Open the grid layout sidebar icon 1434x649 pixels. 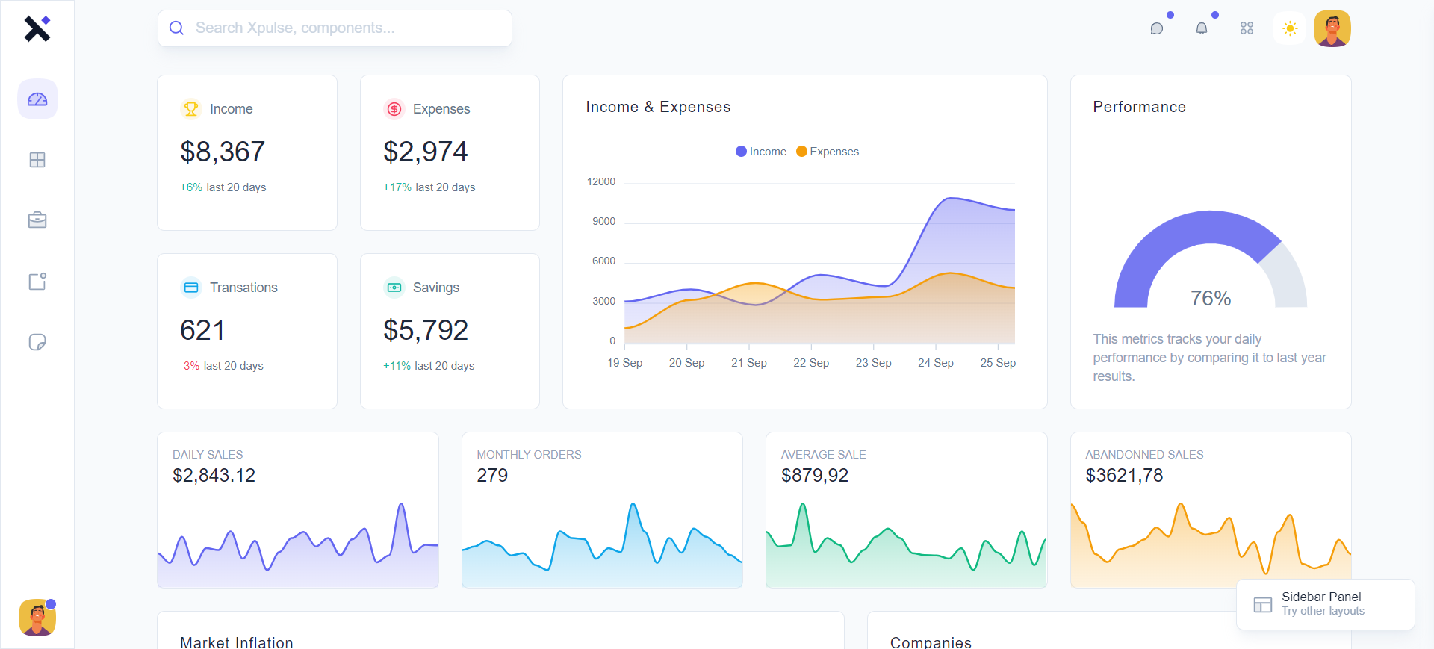[37, 160]
